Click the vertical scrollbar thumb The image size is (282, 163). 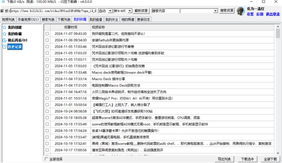pos(278,34)
